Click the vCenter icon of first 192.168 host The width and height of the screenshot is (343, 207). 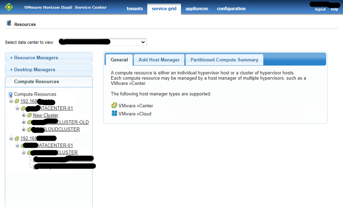click(17, 101)
